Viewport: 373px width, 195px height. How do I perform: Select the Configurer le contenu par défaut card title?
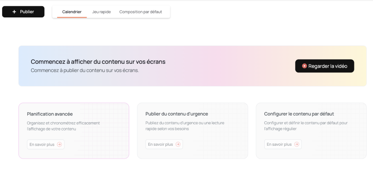pyautogui.click(x=299, y=114)
